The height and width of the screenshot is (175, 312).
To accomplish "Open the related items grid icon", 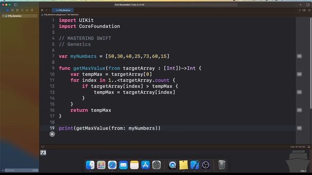I will pos(42,10).
